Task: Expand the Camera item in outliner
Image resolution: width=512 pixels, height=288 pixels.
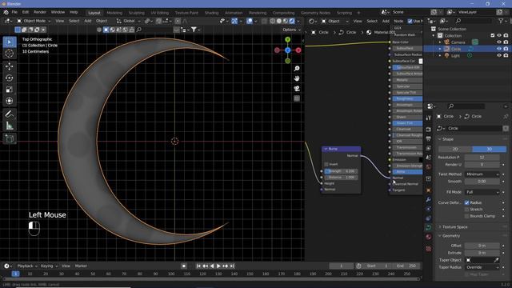Action: [440, 42]
